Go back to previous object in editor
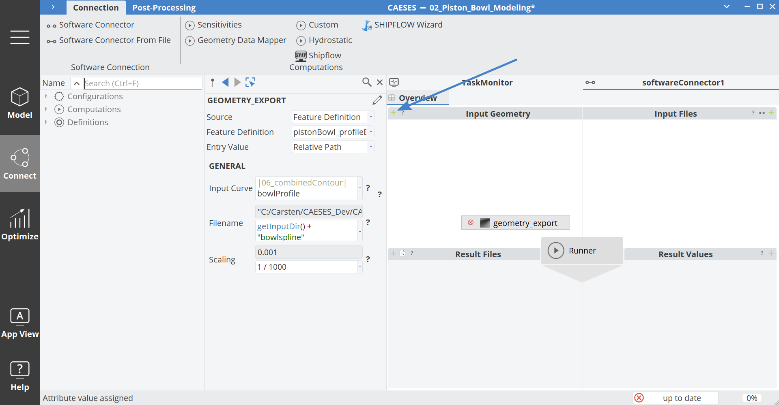 pos(226,83)
